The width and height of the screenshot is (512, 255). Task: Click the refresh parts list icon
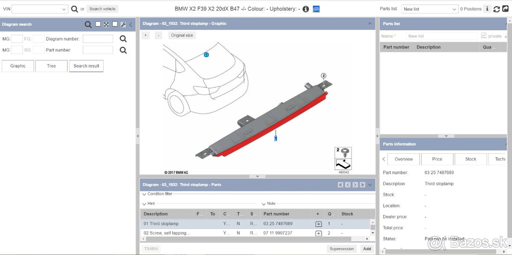tap(497, 9)
